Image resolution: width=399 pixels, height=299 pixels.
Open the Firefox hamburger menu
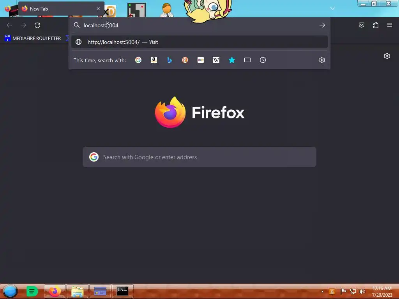pyautogui.click(x=390, y=25)
